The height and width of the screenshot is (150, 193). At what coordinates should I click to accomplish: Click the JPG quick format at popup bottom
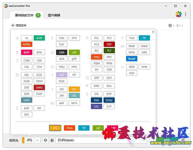[55, 128]
